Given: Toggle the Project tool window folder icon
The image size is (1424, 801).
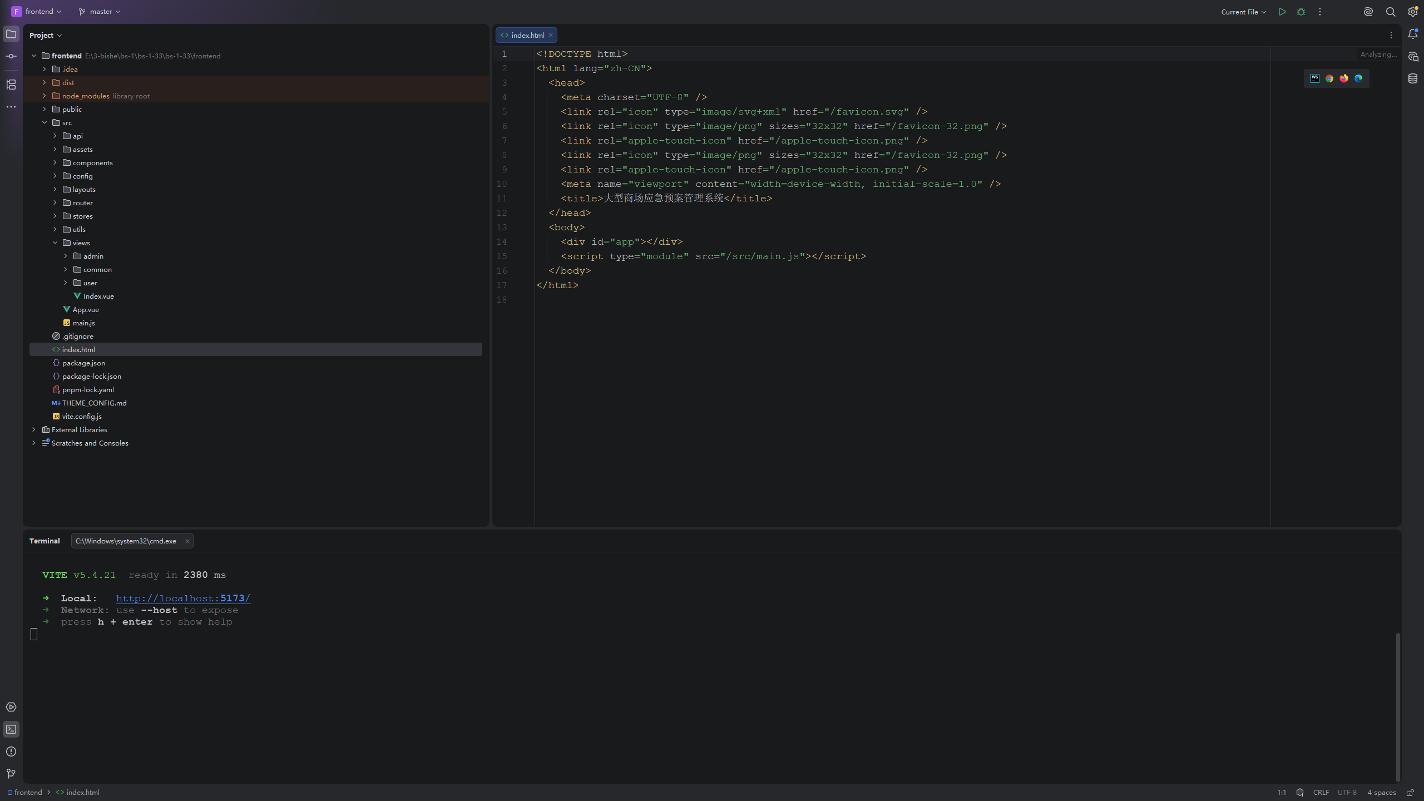Looking at the screenshot, I should (x=11, y=34).
